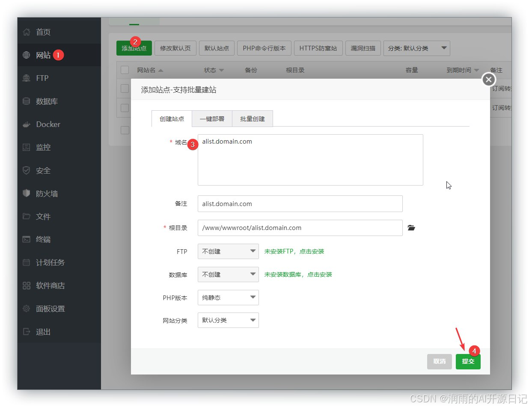Check the second site row checkbox

125,108
